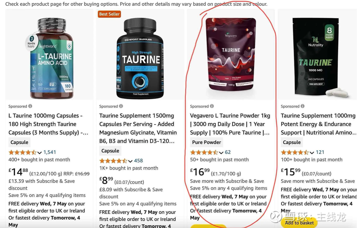Open the Vegavero L Taurine Powder 1kg title

[230, 124]
